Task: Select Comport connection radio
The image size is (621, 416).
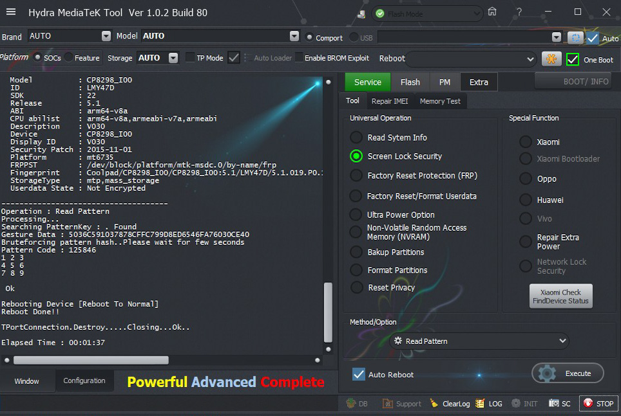Action: click(x=309, y=37)
